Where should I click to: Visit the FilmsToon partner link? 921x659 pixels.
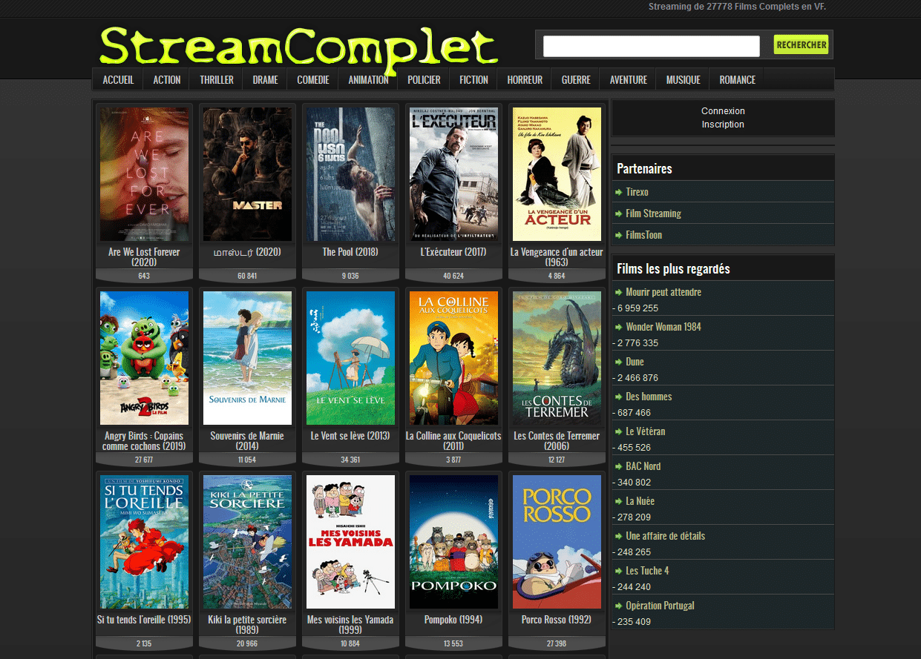coord(643,235)
